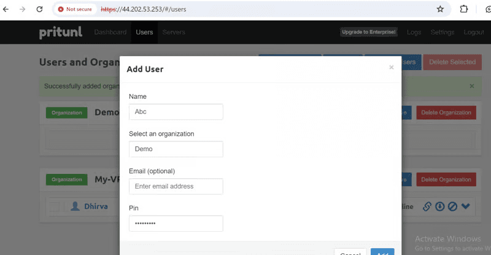Expand Dhirva's user details chevron

[465, 206]
